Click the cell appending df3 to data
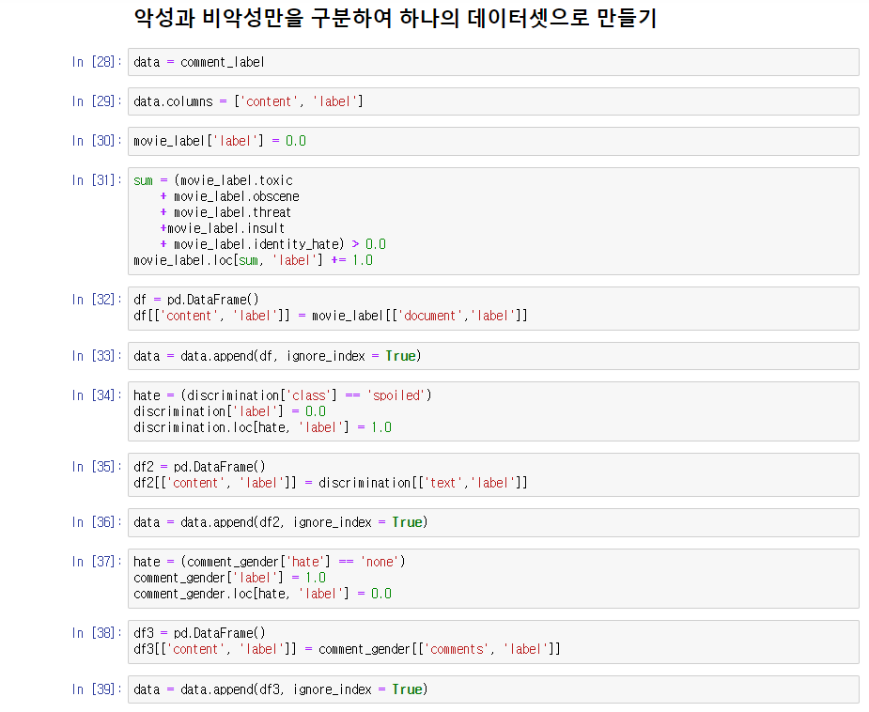Screen dimensions: 869x712 coord(493,689)
